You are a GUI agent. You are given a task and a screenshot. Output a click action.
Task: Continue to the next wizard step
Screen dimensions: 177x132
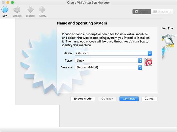tap(129, 99)
